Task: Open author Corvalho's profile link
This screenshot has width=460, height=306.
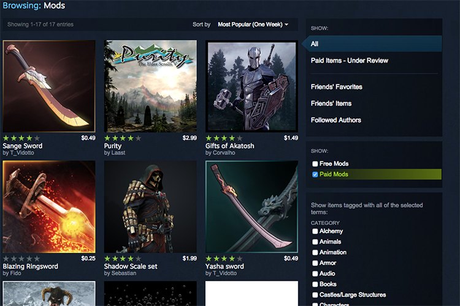Action: coord(224,153)
